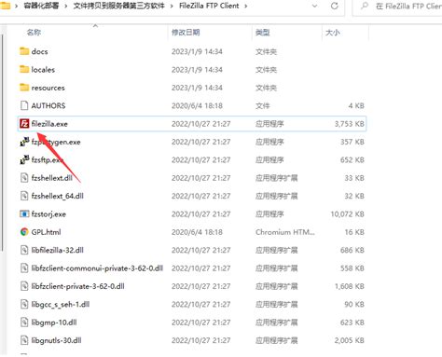
Task: Sort by 修改日期 column header
Action: (186, 32)
